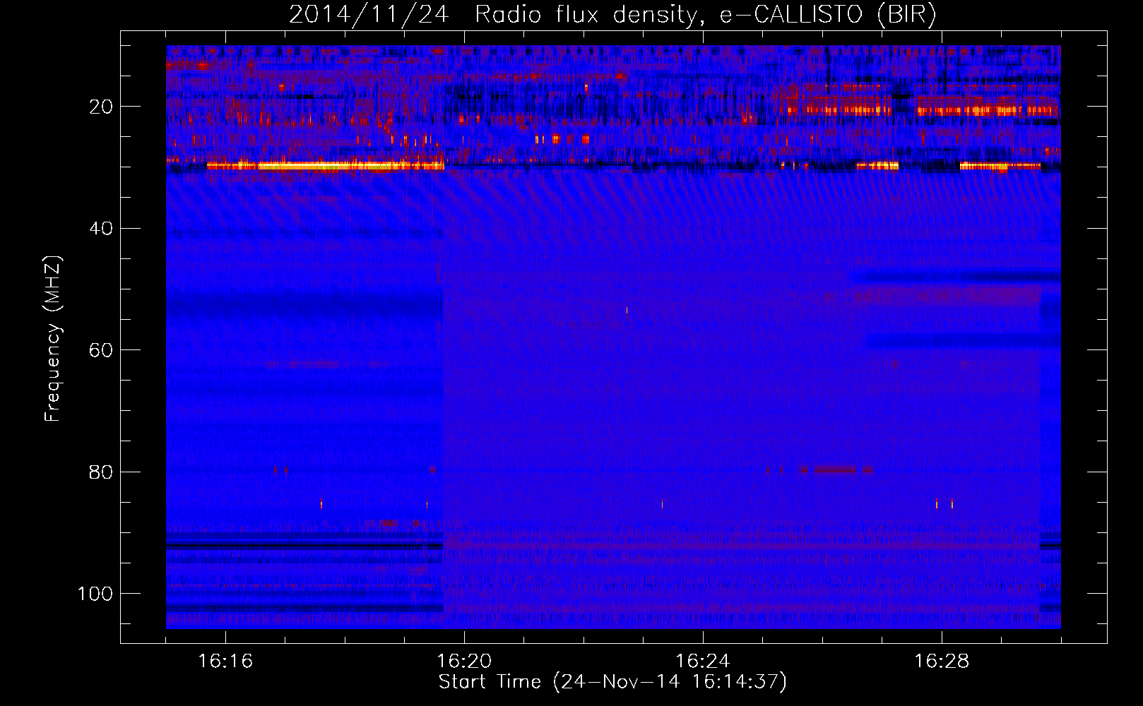
Task: Click the plot title '2014/11/24 Radio flux density'
Action: [612, 15]
